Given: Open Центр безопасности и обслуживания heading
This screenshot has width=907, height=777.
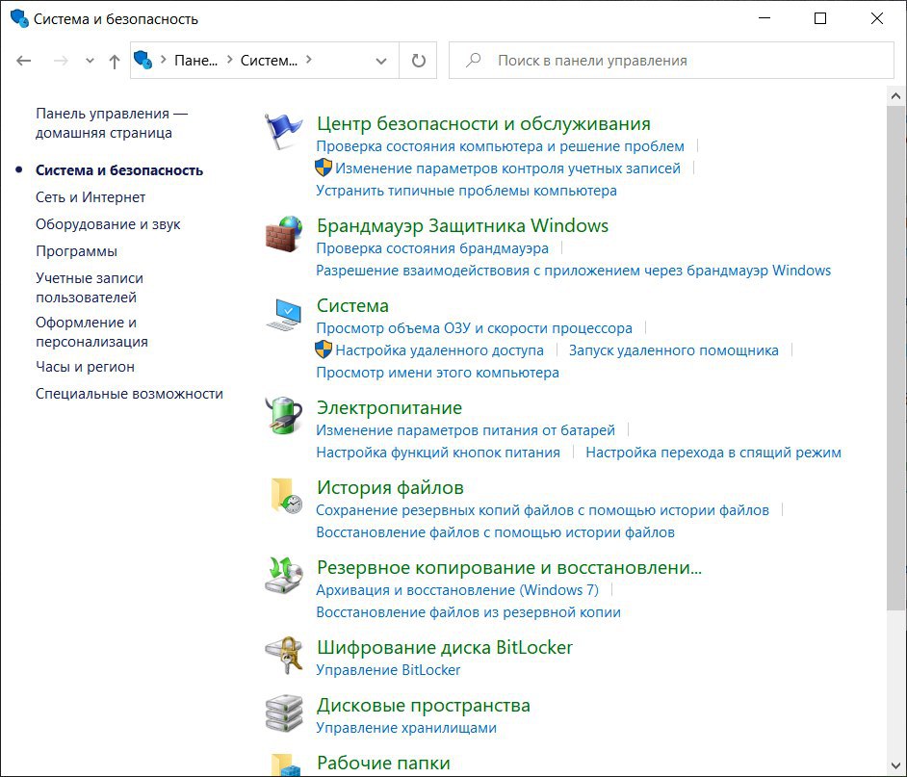Looking at the screenshot, I should point(483,123).
